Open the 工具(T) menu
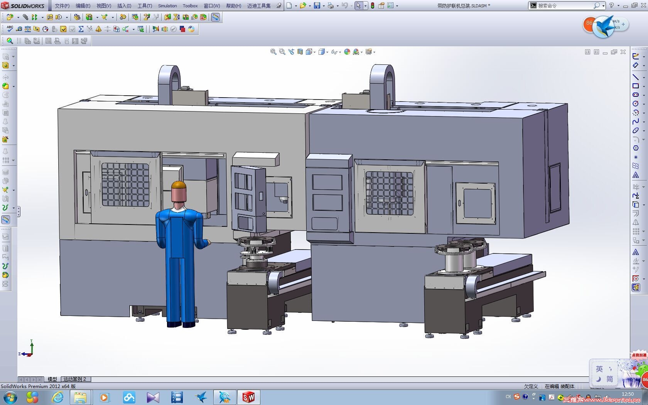This screenshot has width=648, height=405. click(145, 6)
